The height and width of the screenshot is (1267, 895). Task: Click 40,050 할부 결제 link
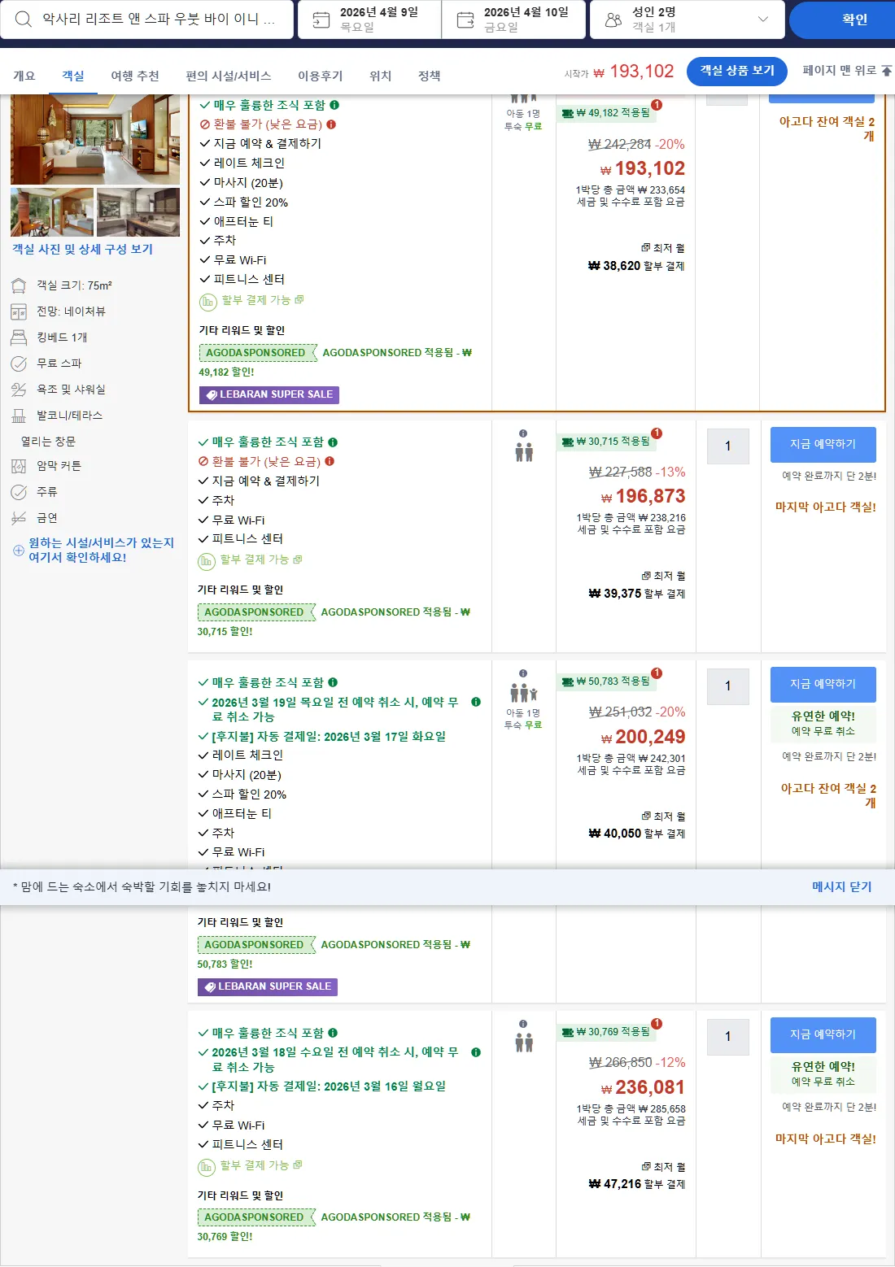pos(637,834)
